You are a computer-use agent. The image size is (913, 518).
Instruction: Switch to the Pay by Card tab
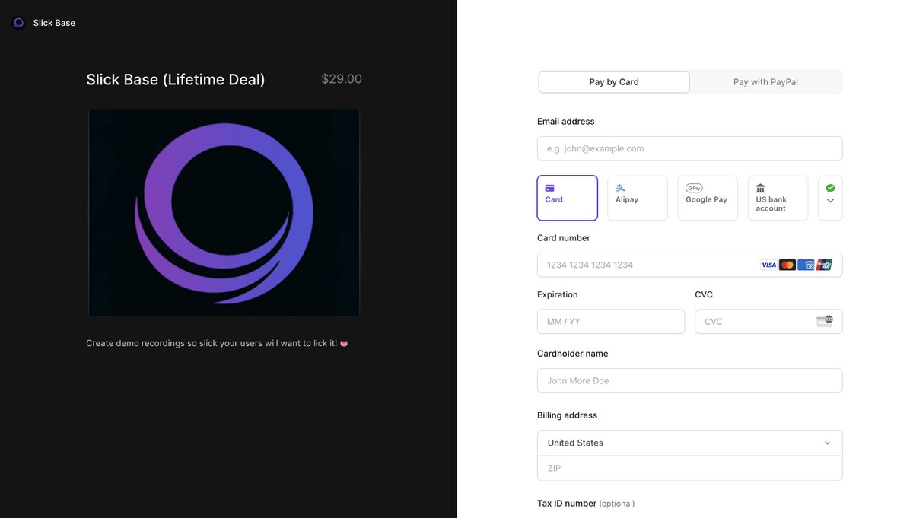pos(614,82)
